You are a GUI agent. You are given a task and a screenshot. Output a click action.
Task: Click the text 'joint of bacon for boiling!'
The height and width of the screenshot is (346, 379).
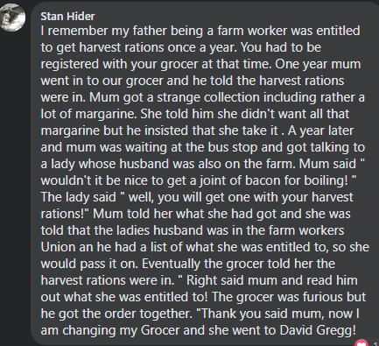click(x=274, y=180)
